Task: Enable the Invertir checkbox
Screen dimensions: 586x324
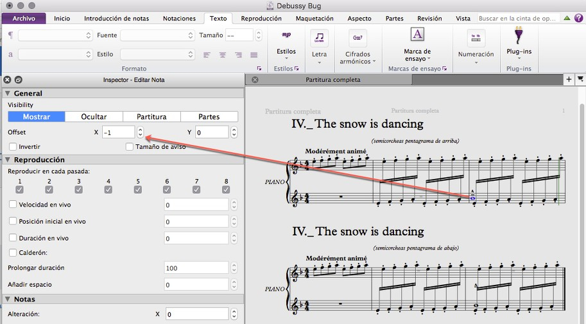Action: coord(13,147)
